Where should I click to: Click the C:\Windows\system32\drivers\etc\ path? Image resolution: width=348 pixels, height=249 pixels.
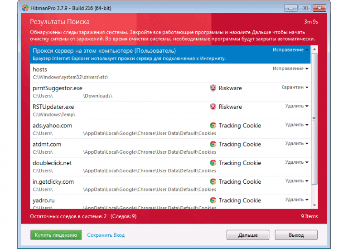tap(71, 77)
